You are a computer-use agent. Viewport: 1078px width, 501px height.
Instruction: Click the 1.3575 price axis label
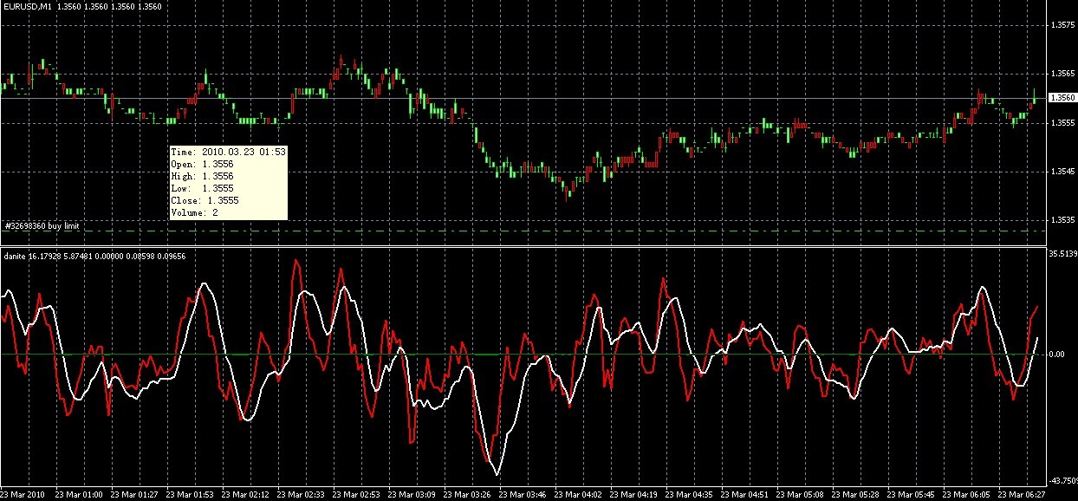[1062, 26]
